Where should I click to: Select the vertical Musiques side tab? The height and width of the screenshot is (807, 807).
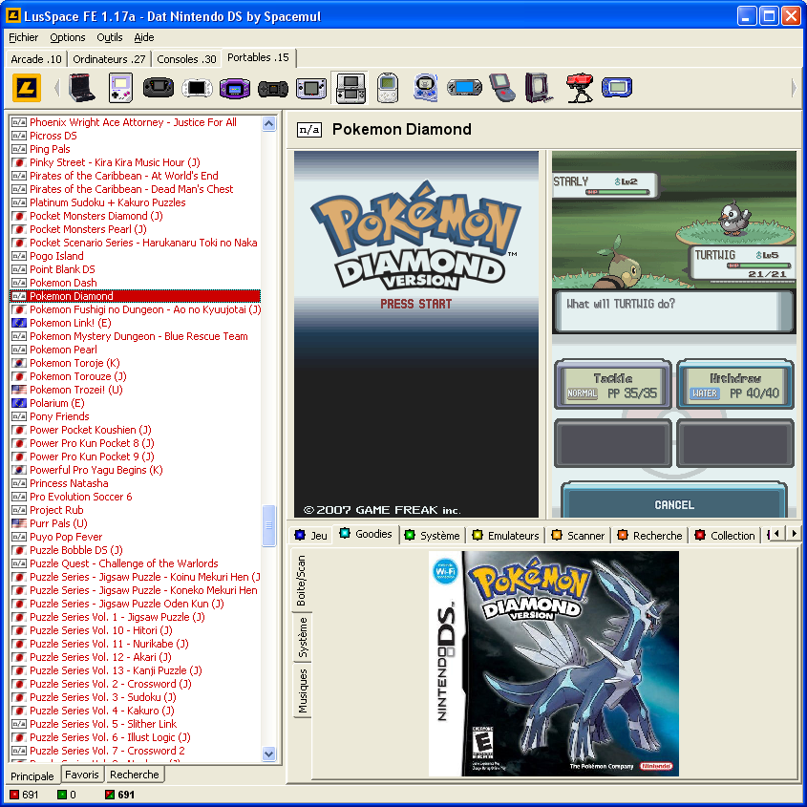[302, 690]
